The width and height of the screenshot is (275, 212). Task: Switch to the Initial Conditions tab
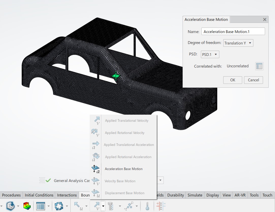click(39, 195)
